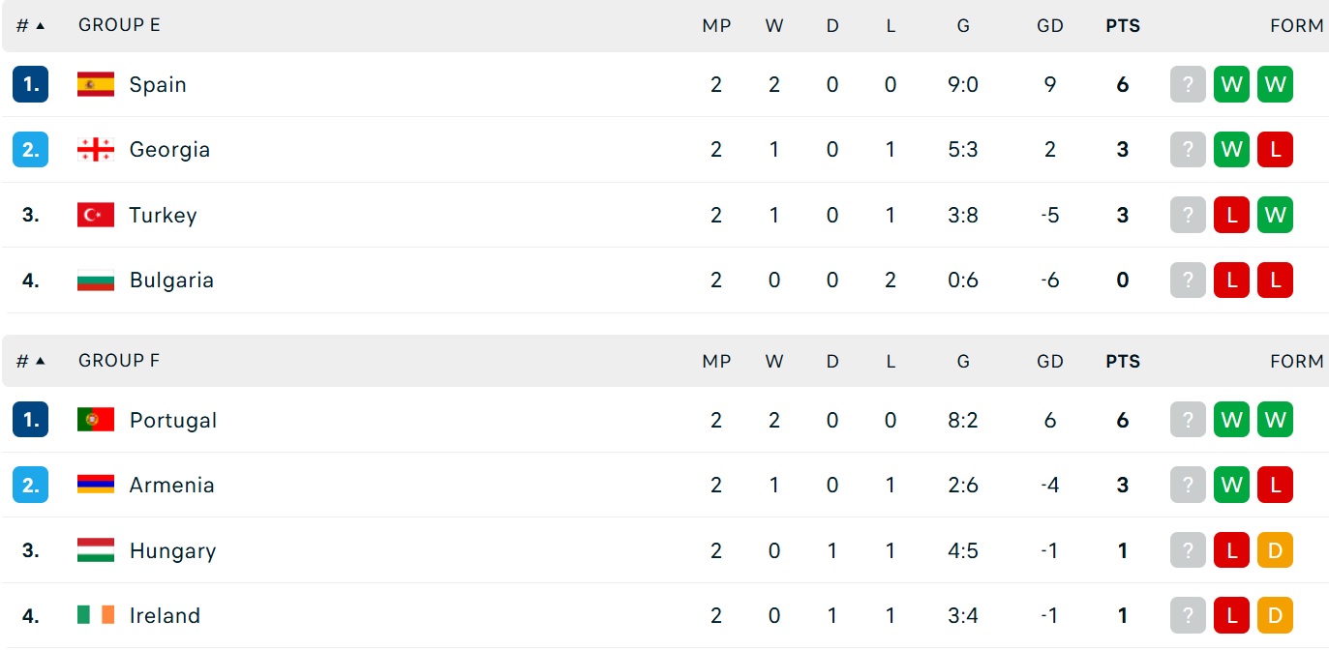Click Spain's grey question mark form badge

(x=1188, y=84)
